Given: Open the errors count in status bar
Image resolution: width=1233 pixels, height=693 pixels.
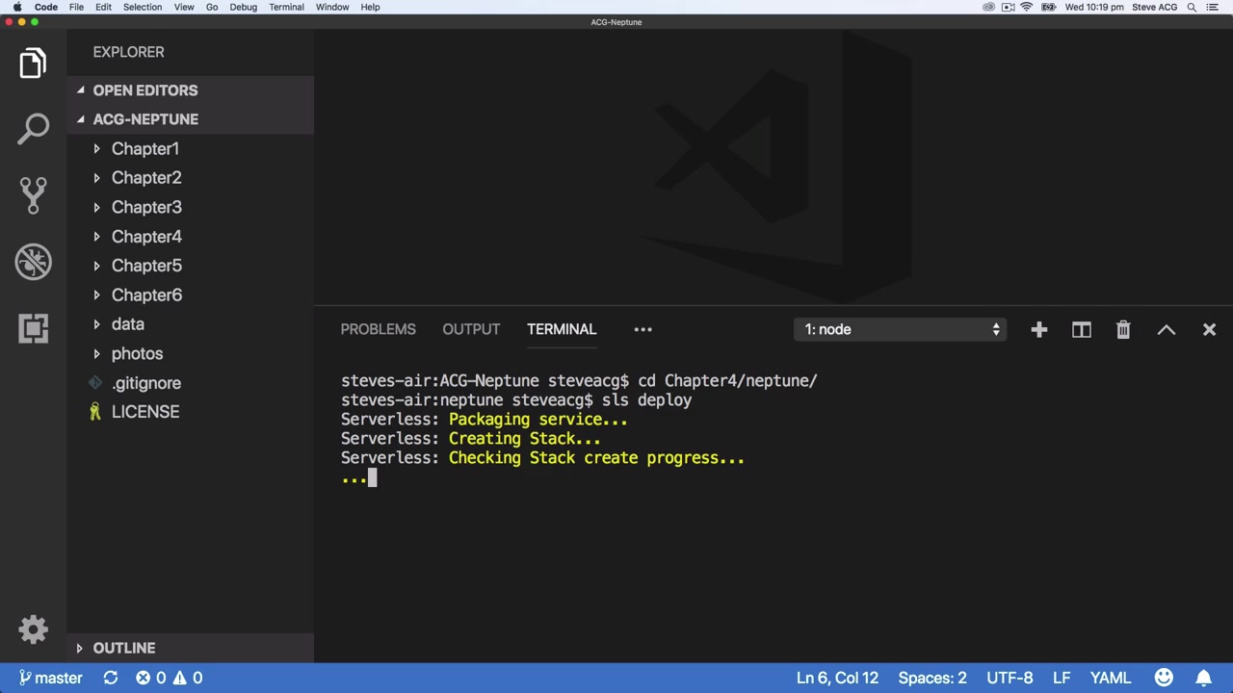Looking at the screenshot, I should (150, 678).
